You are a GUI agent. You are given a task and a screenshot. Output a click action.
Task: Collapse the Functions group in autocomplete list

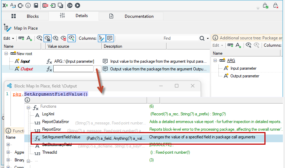pyautogui.click(x=28, y=108)
